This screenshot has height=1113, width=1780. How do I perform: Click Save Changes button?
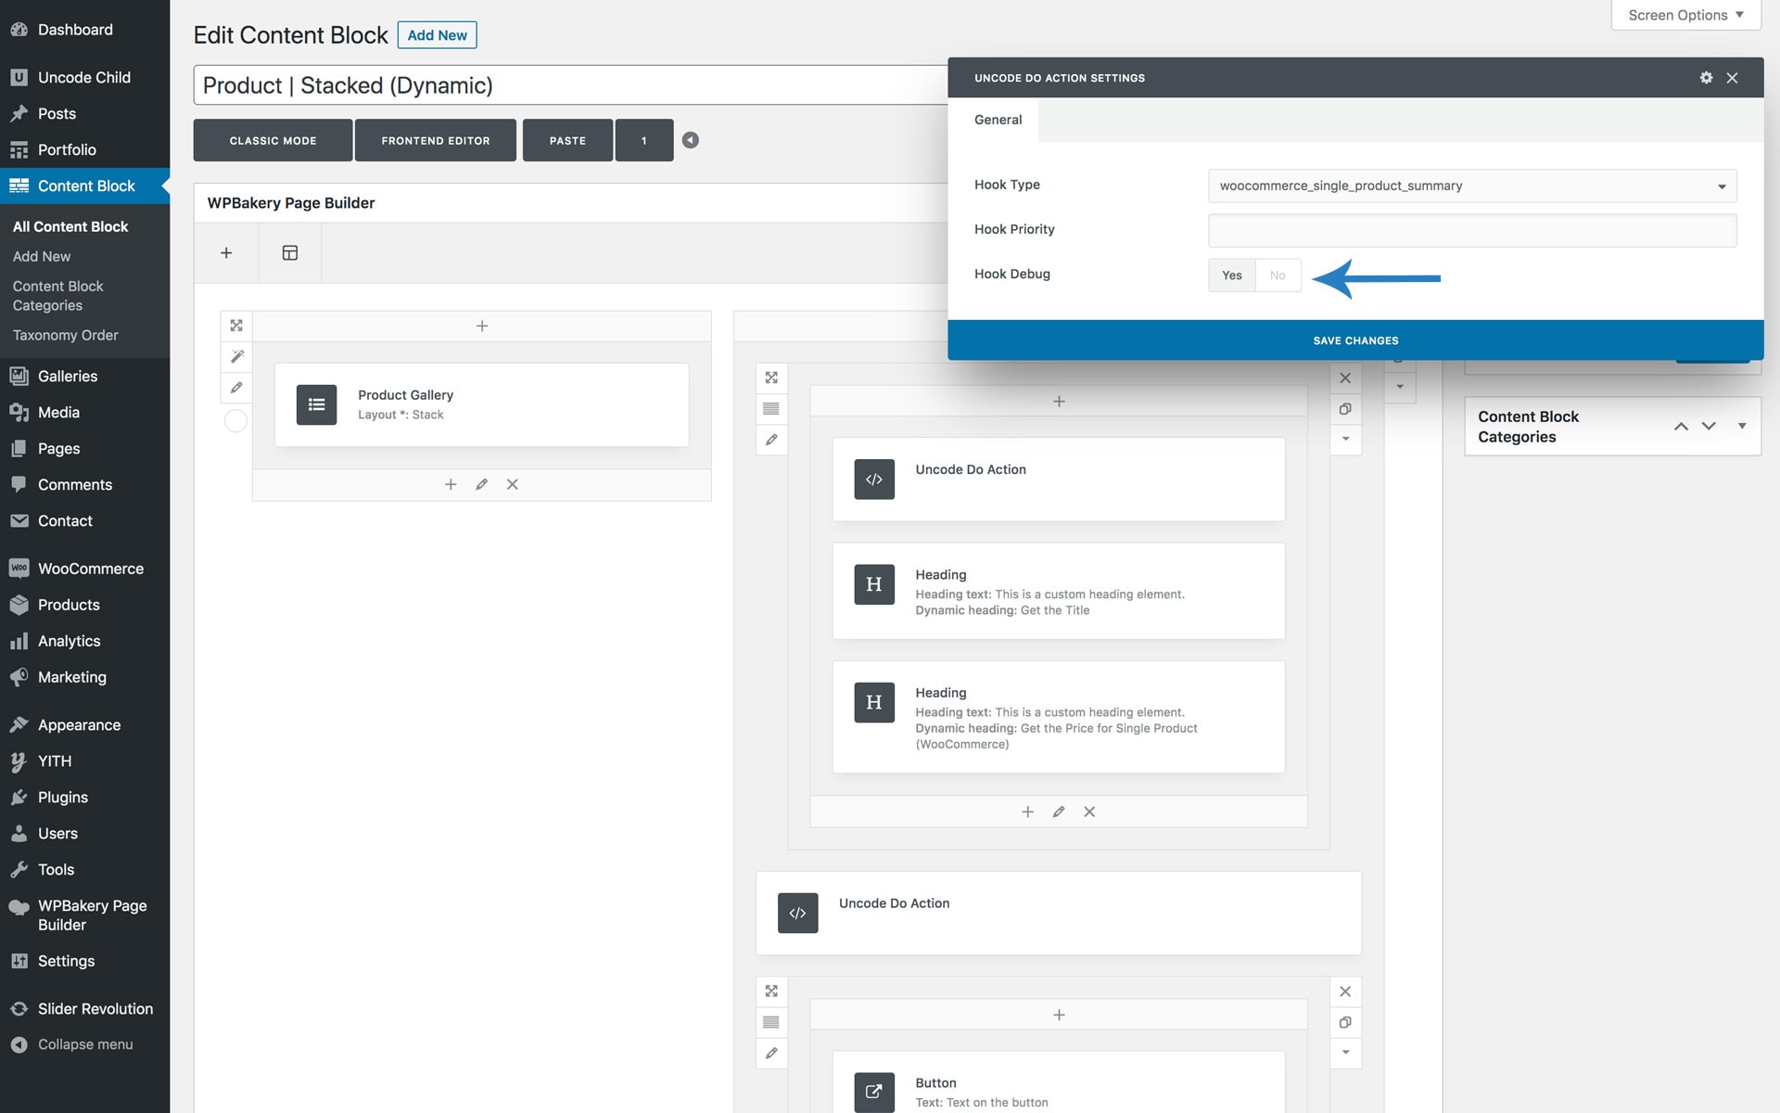(x=1355, y=340)
